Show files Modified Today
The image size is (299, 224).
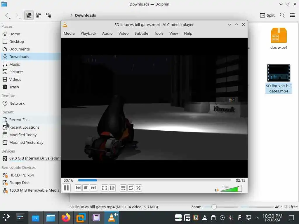[30, 135]
